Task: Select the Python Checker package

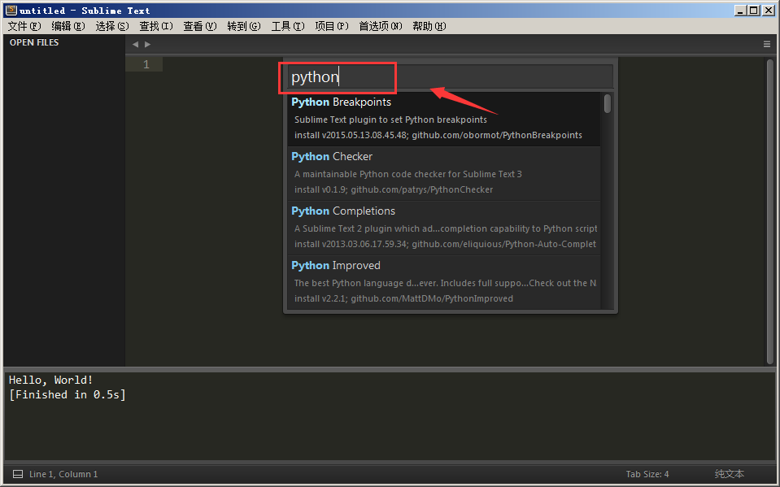Action: coord(444,173)
